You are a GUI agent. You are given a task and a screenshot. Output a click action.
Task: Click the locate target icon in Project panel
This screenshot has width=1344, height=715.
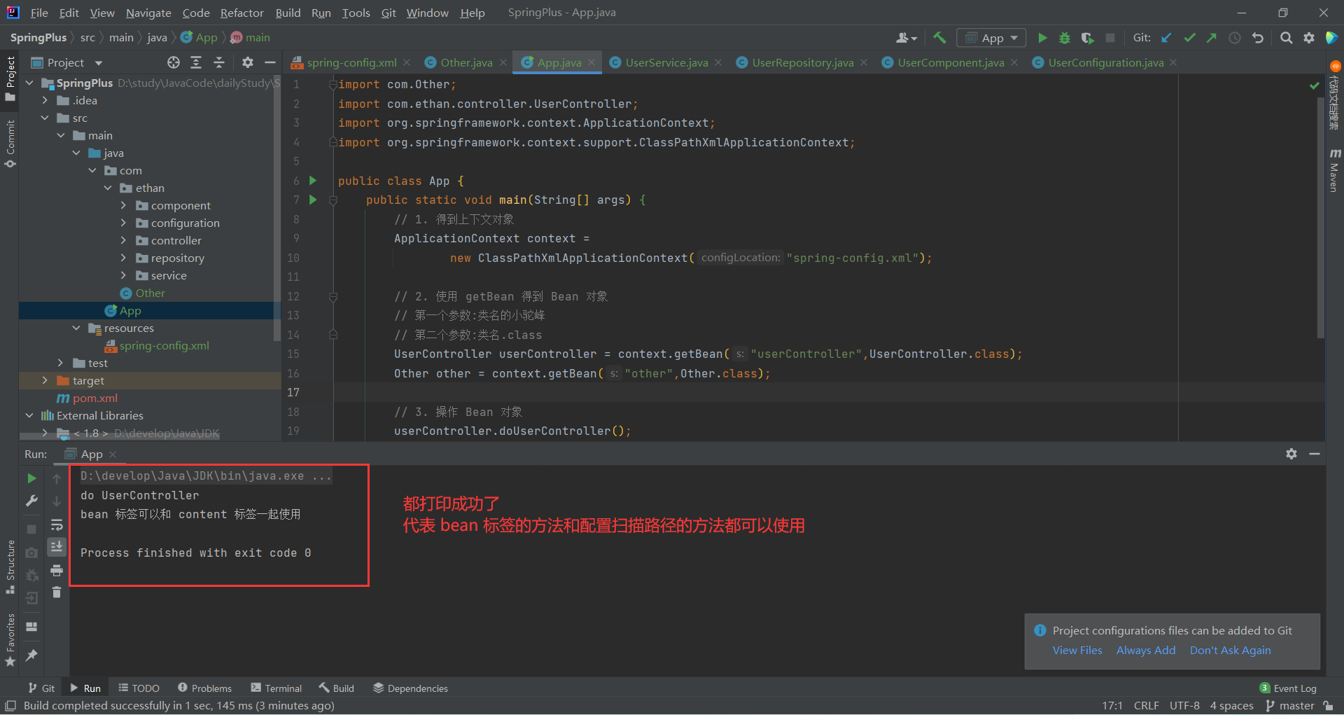(x=174, y=62)
